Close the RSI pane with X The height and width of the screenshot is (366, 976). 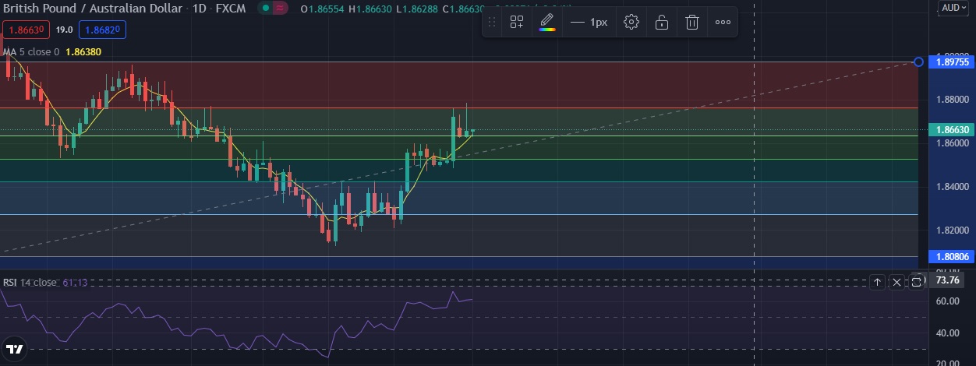click(896, 281)
